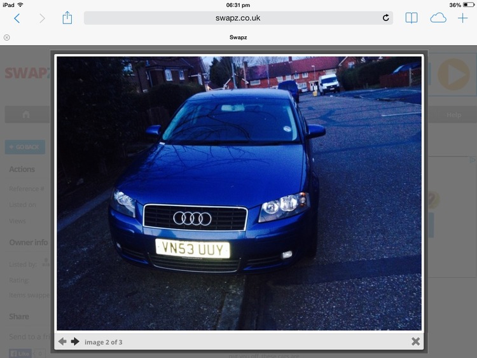Open the bookmarks book icon
This screenshot has width=477, height=358.
pos(411,18)
